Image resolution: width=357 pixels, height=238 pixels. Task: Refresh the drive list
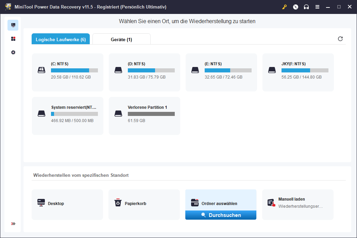click(x=340, y=39)
